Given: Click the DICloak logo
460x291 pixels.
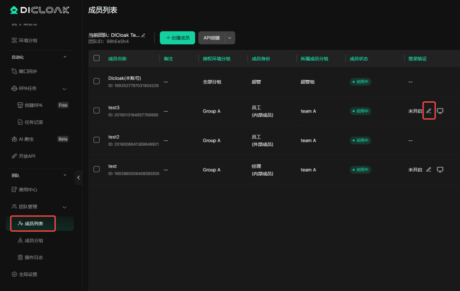Looking at the screenshot, I should [40, 10].
